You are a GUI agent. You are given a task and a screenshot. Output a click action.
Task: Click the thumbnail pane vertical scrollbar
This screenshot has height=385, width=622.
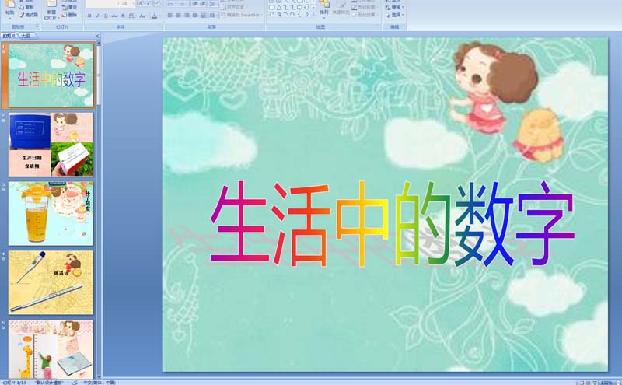99,210
